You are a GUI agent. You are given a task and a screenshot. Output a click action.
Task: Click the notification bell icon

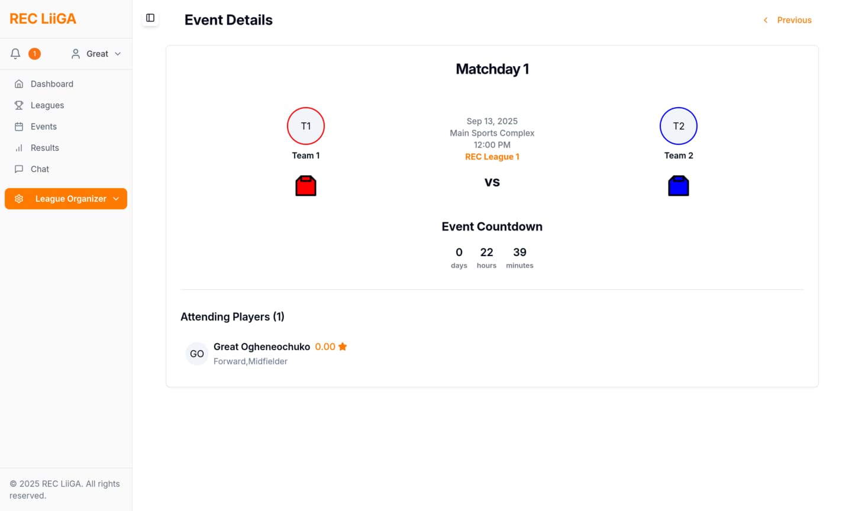[16, 54]
